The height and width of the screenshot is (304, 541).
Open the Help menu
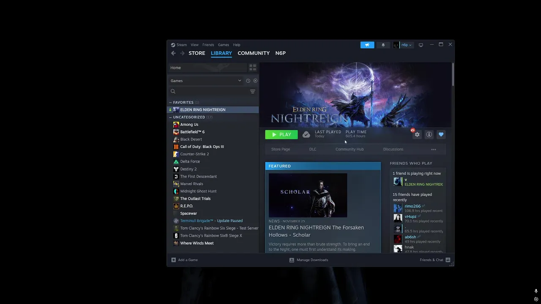click(237, 45)
